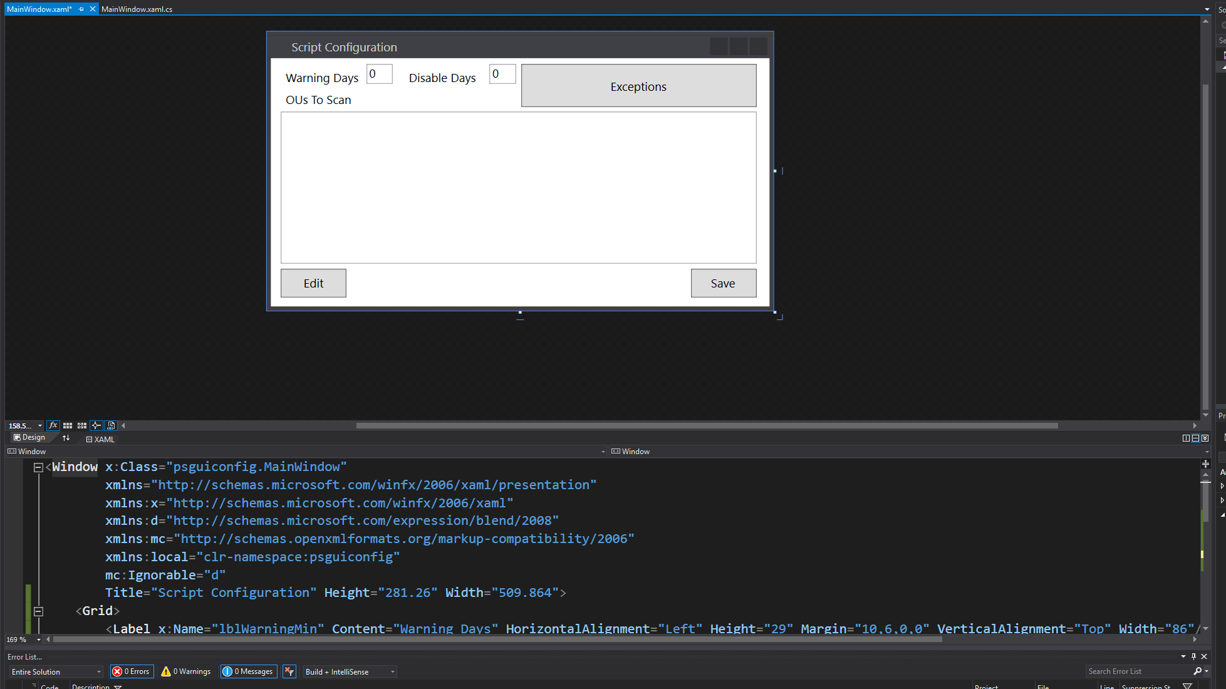This screenshot has width=1226, height=689.
Task: Click the Save button in designer
Action: pyautogui.click(x=723, y=283)
